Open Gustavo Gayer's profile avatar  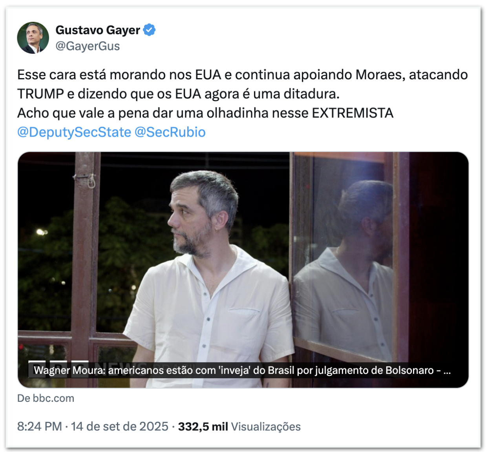[33, 38]
